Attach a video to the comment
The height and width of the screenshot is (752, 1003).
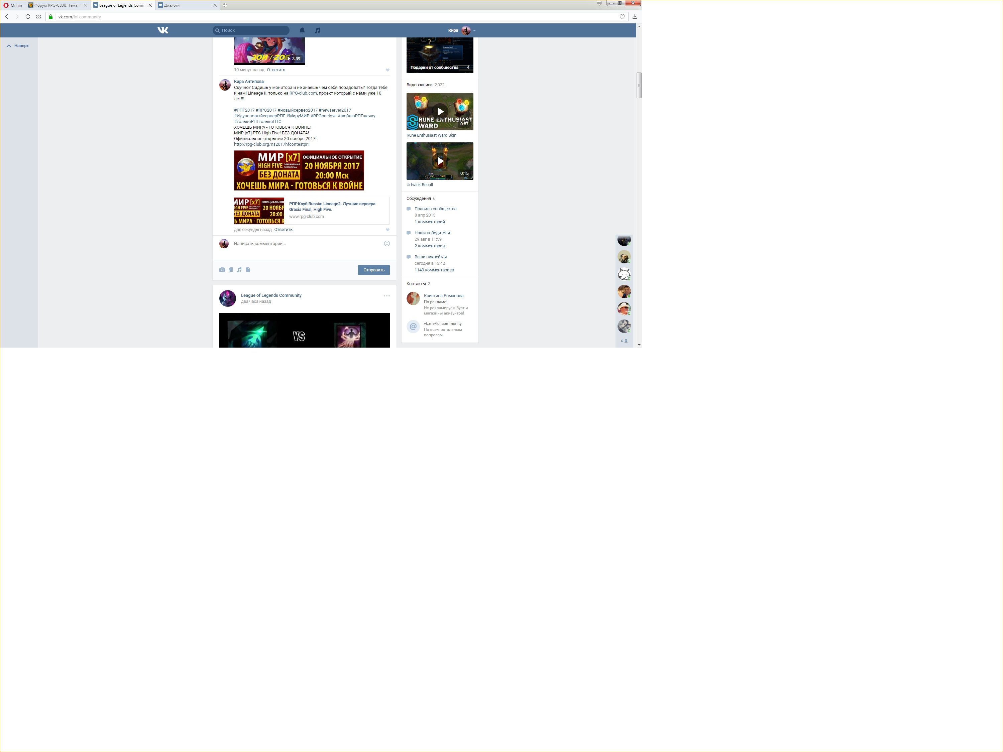[231, 270]
